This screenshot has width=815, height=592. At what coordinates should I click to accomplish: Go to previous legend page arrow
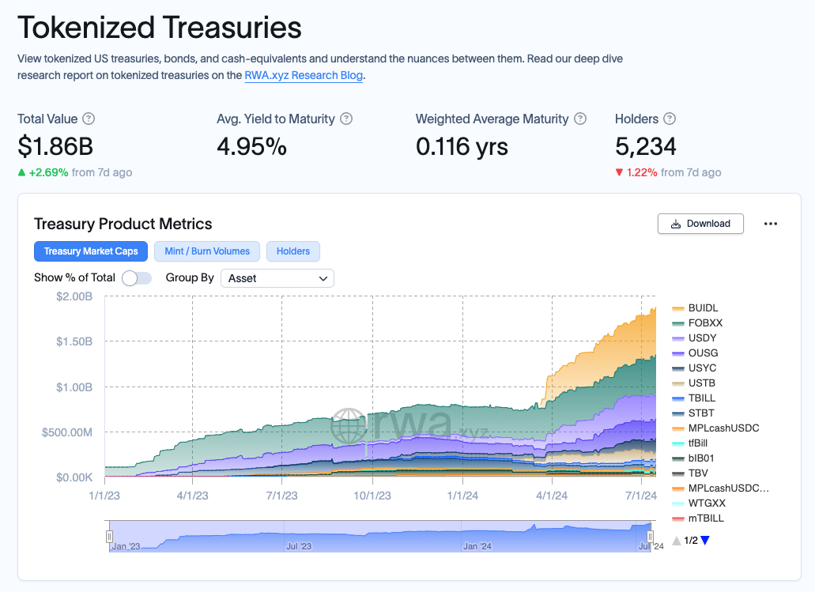pos(676,541)
